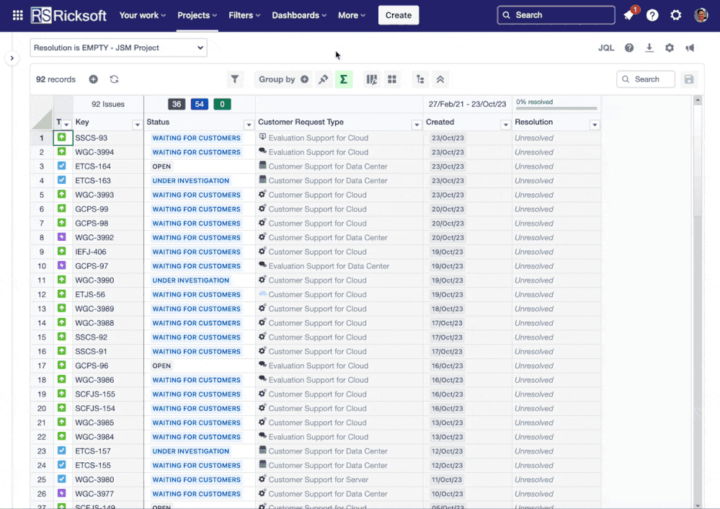Expand the Created column dropdown arrow

[x=505, y=125]
